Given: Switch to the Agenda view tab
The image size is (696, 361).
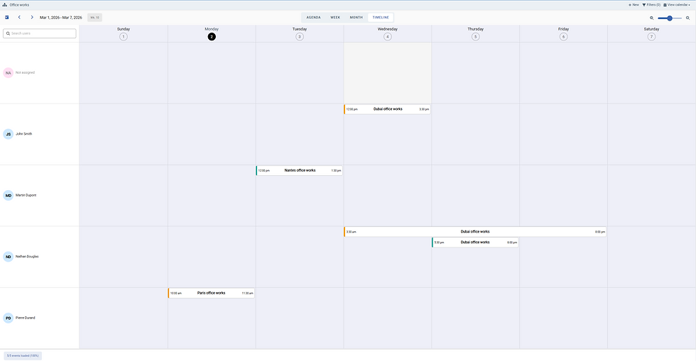Looking at the screenshot, I should 313,17.
